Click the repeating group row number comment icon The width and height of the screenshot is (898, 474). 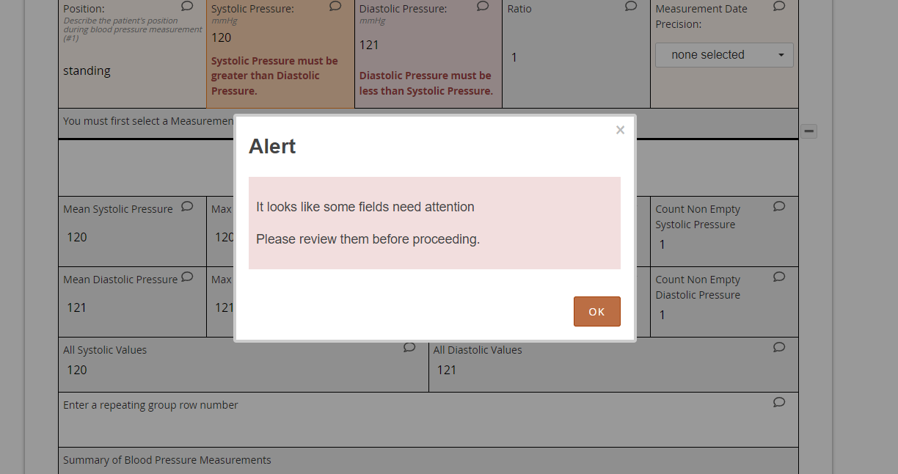pos(778,402)
